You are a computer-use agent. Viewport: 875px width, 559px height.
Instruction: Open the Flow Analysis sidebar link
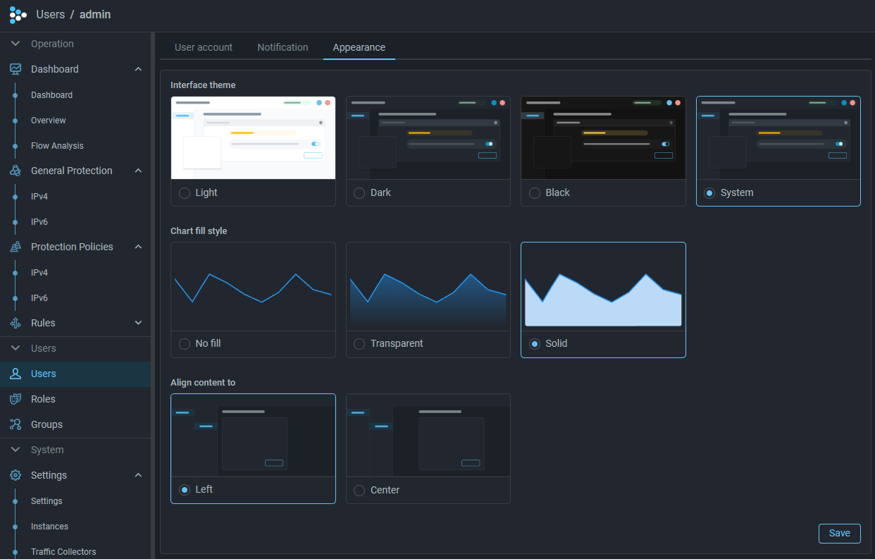point(57,146)
